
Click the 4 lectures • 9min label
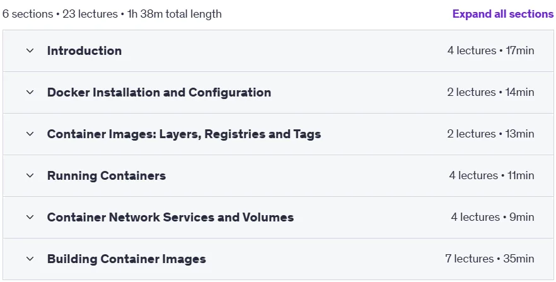(492, 217)
